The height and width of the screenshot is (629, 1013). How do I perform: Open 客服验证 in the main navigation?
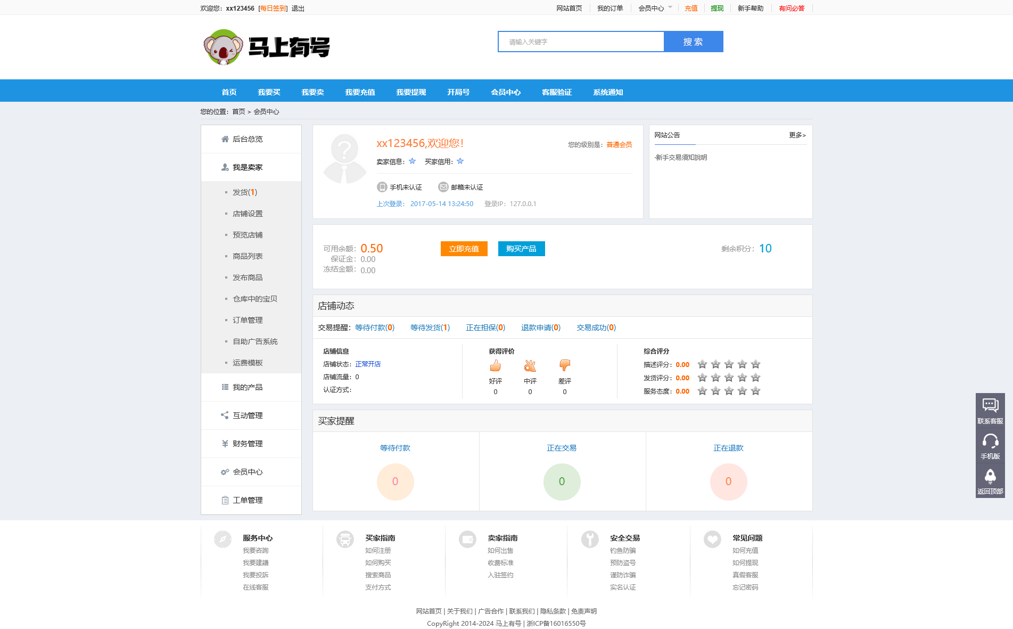pos(557,92)
